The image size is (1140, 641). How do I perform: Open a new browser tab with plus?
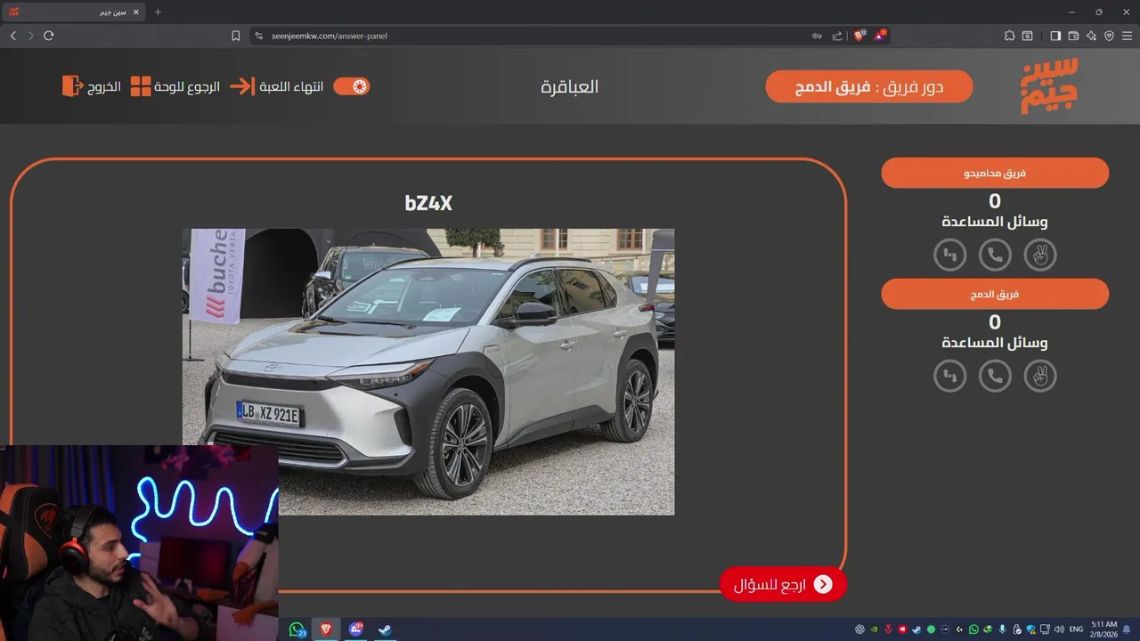point(159,12)
